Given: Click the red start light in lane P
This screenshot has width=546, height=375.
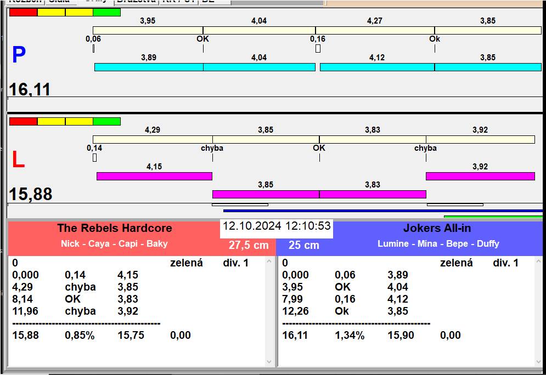Looking at the screenshot, I should pyautogui.click(x=24, y=13).
